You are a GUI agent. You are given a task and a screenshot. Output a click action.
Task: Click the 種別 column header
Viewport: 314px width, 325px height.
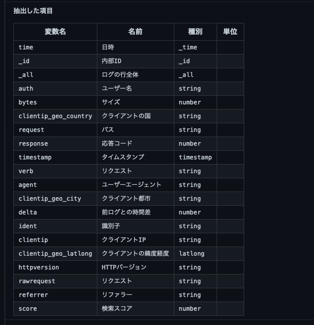pyautogui.click(x=195, y=32)
